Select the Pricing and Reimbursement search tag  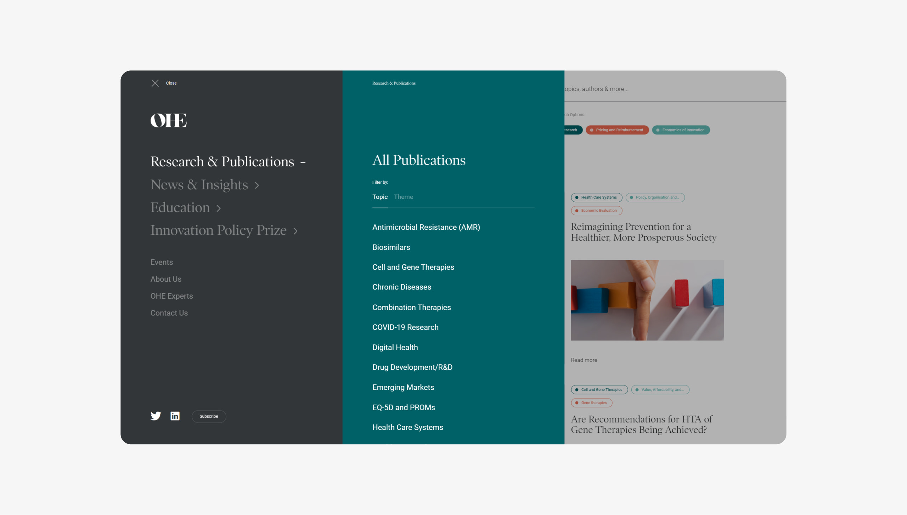(x=617, y=130)
